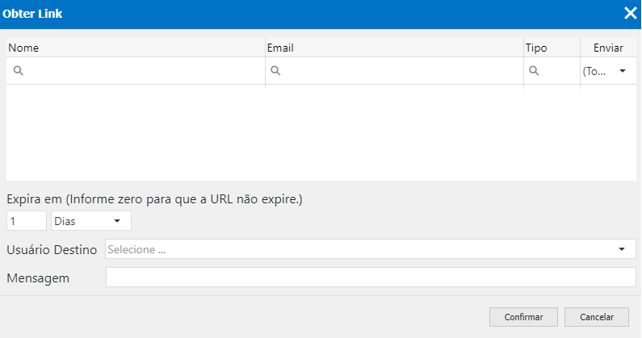Click the search icon in Nome filter
The height and width of the screenshot is (338, 642).
18,71
